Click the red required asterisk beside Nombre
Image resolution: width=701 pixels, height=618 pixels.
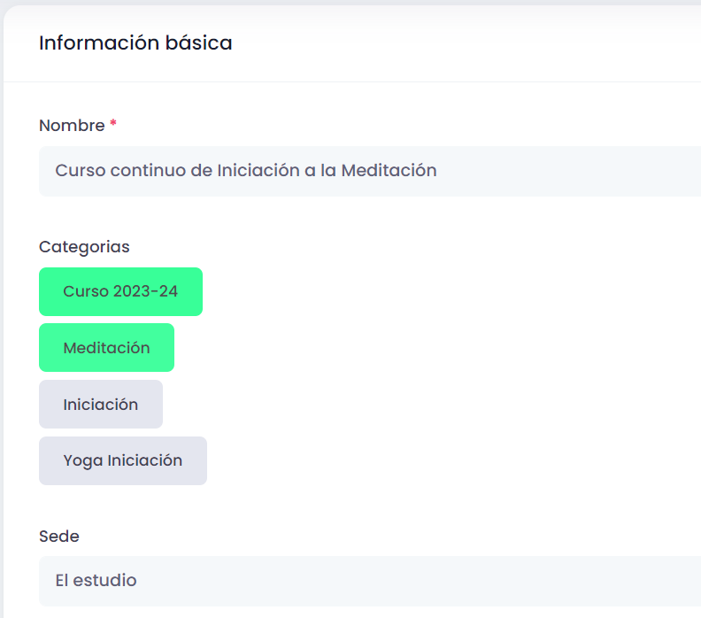point(113,126)
